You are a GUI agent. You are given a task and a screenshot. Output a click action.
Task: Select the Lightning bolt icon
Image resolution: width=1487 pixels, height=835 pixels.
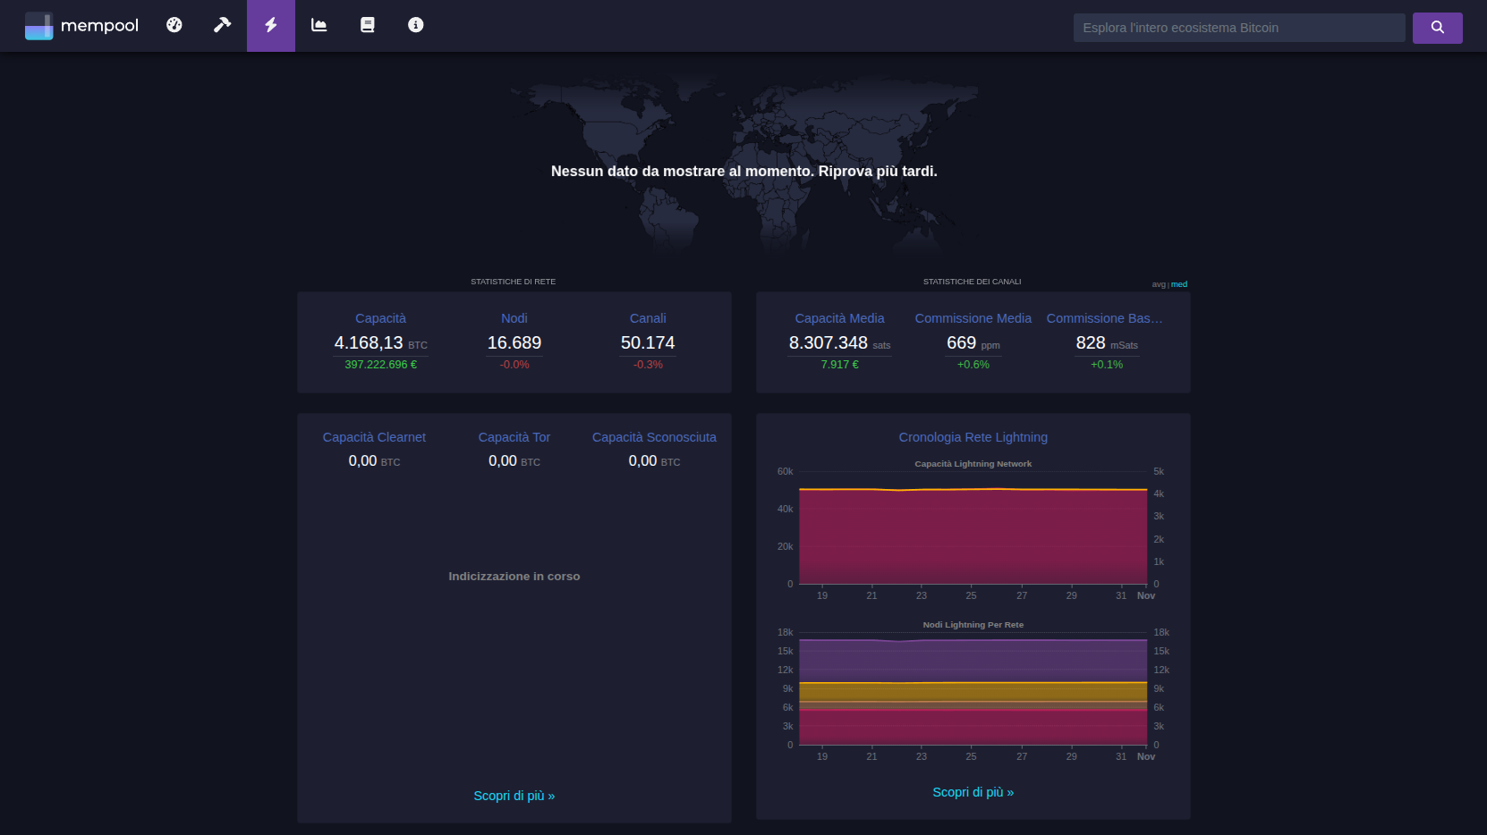[271, 25]
